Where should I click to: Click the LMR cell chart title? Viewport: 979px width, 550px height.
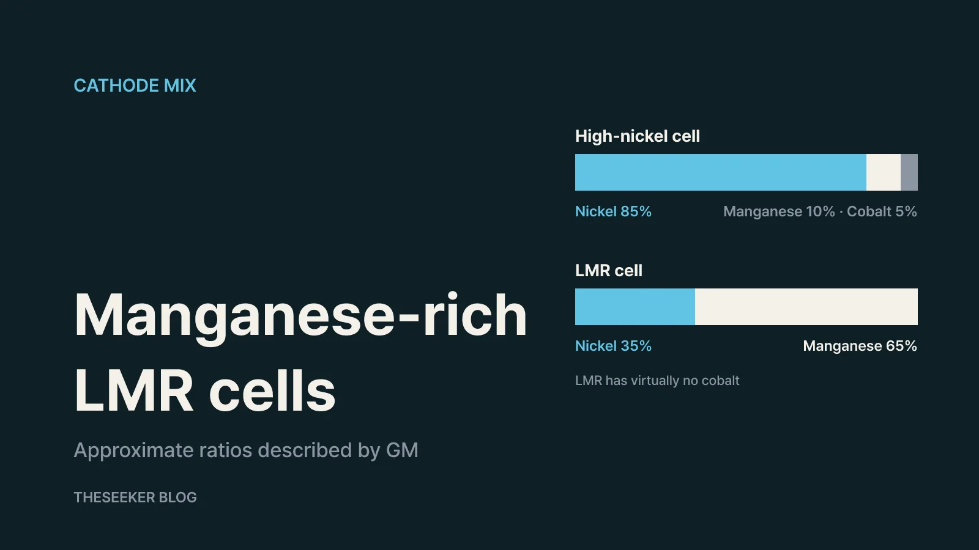click(x=609, y=271)
